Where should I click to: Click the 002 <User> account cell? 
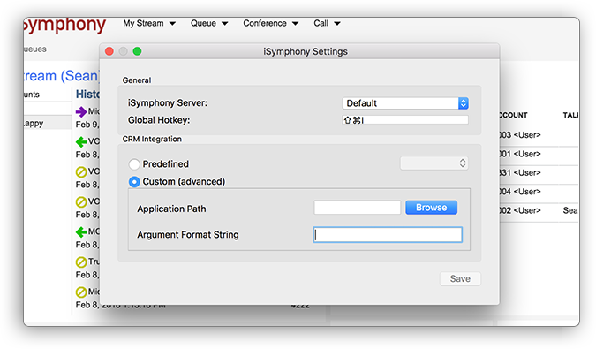pos(520,210)
